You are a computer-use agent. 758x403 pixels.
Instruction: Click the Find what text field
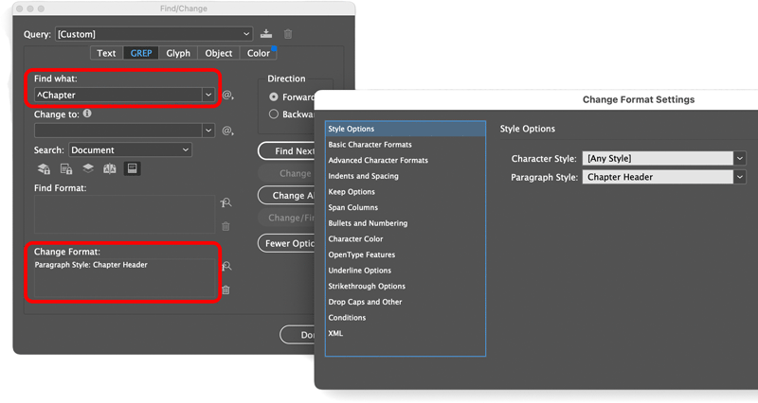click(117, 95)
